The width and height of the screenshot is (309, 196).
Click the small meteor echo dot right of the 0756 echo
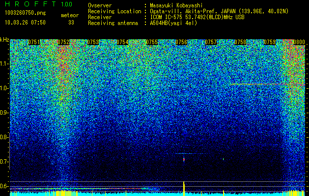(x=224, y=159)
